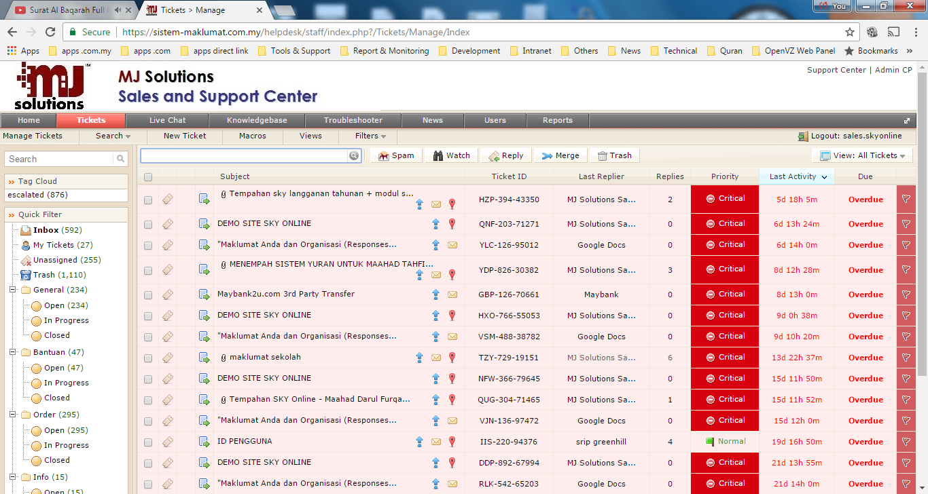This screenshot has width=928, height=494.
Task: Click the Watch button
Action: pos(452,155)
